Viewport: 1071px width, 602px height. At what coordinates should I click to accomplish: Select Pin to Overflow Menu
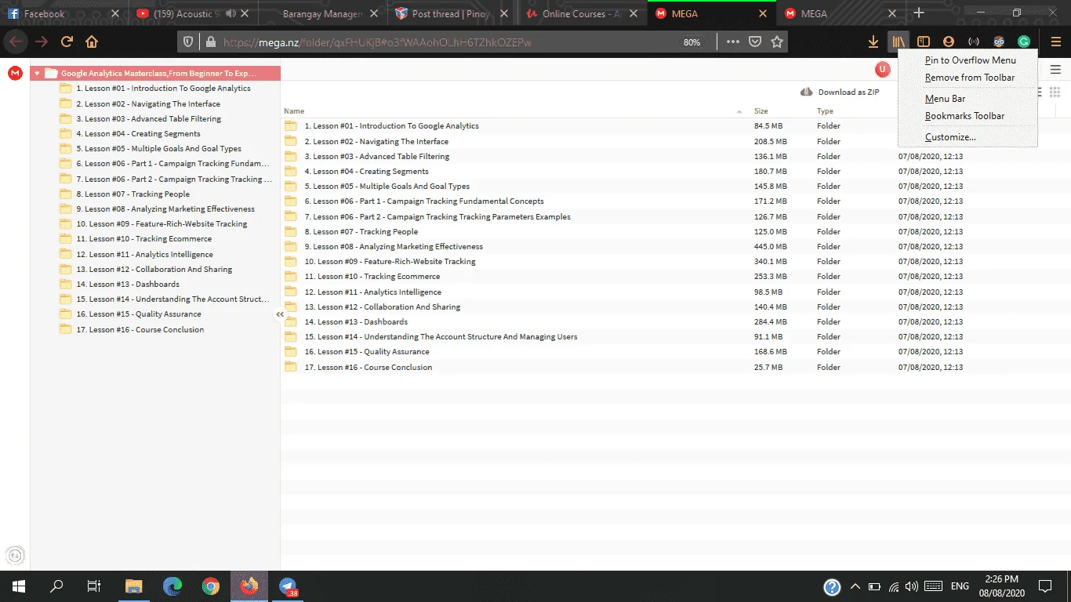tap(970, 60)
